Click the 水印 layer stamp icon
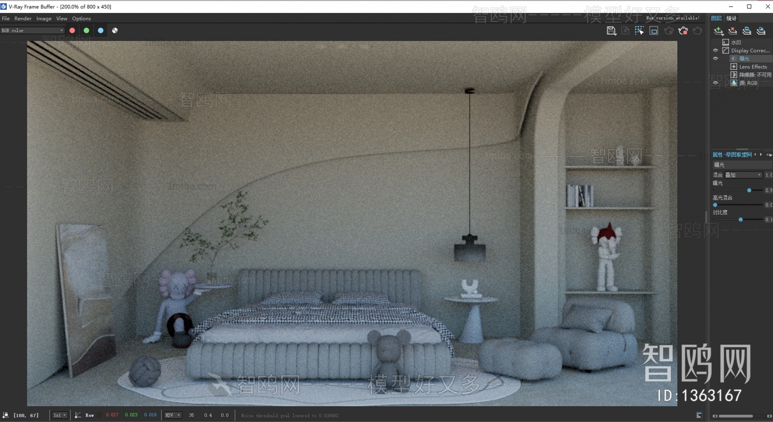The image size is (773, 422). click(726, 42)
